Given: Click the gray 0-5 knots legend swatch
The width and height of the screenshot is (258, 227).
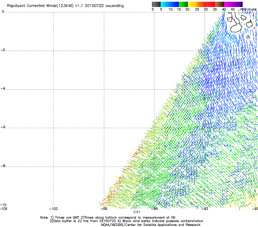Looking at the screenshot, I should click(156, 4).
